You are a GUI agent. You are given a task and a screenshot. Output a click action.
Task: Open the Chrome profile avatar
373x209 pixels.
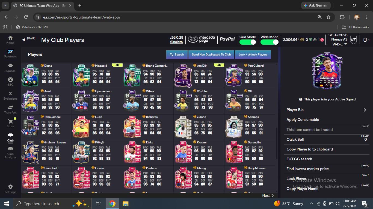[x=357, y=17]
